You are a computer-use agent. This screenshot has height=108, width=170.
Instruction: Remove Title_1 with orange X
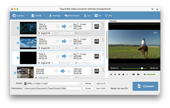click(x=103, y=39)
